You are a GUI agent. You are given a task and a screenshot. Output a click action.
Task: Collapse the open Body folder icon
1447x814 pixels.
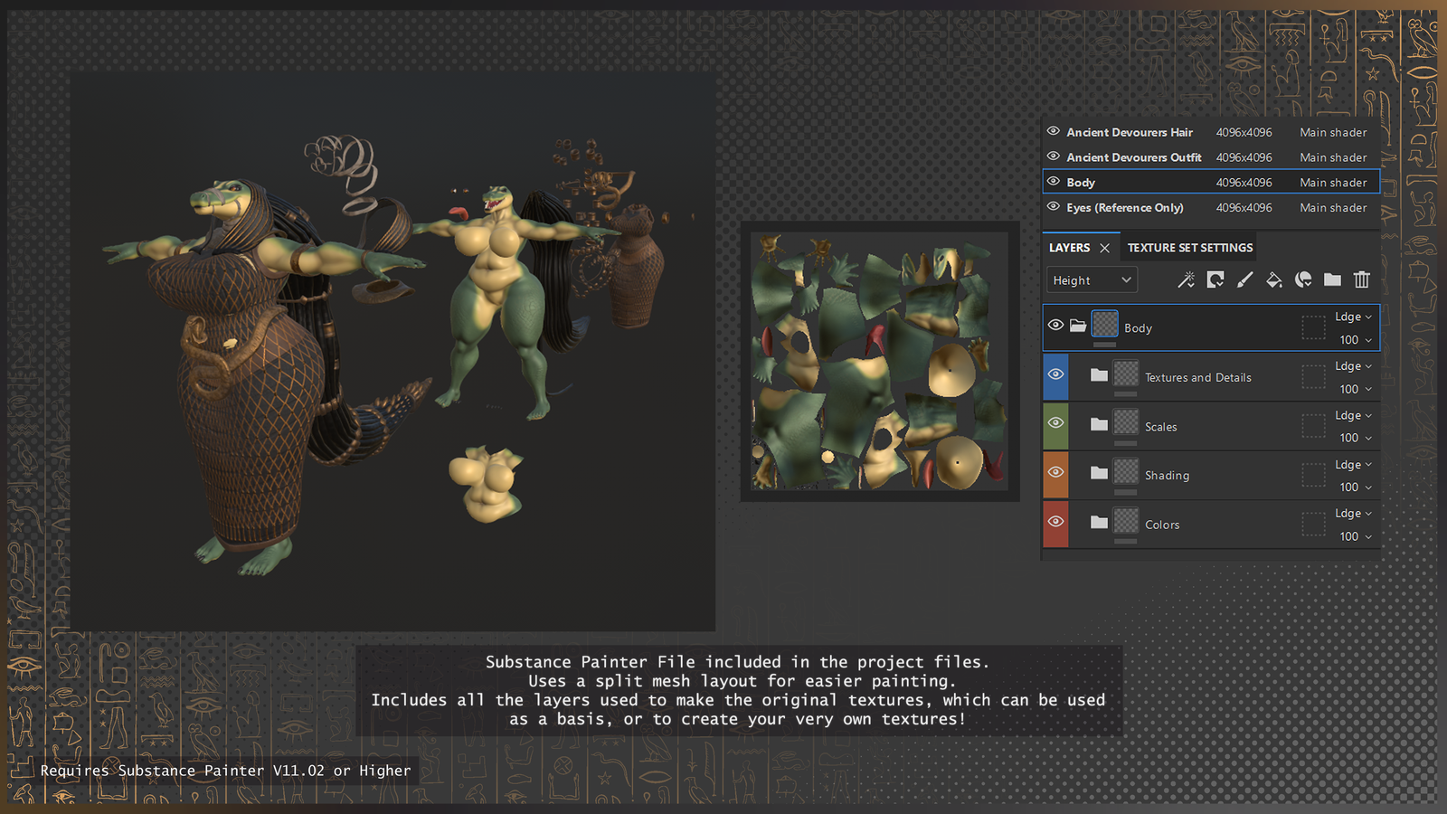click(x=1078, y=326)
